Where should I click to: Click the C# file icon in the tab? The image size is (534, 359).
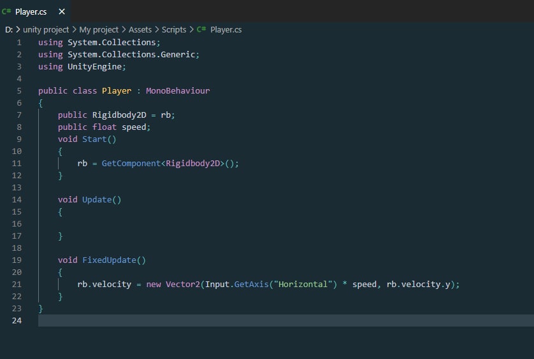coord(7,12)
